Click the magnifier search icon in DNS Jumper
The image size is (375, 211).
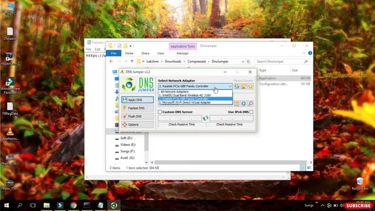click(250, 104)
